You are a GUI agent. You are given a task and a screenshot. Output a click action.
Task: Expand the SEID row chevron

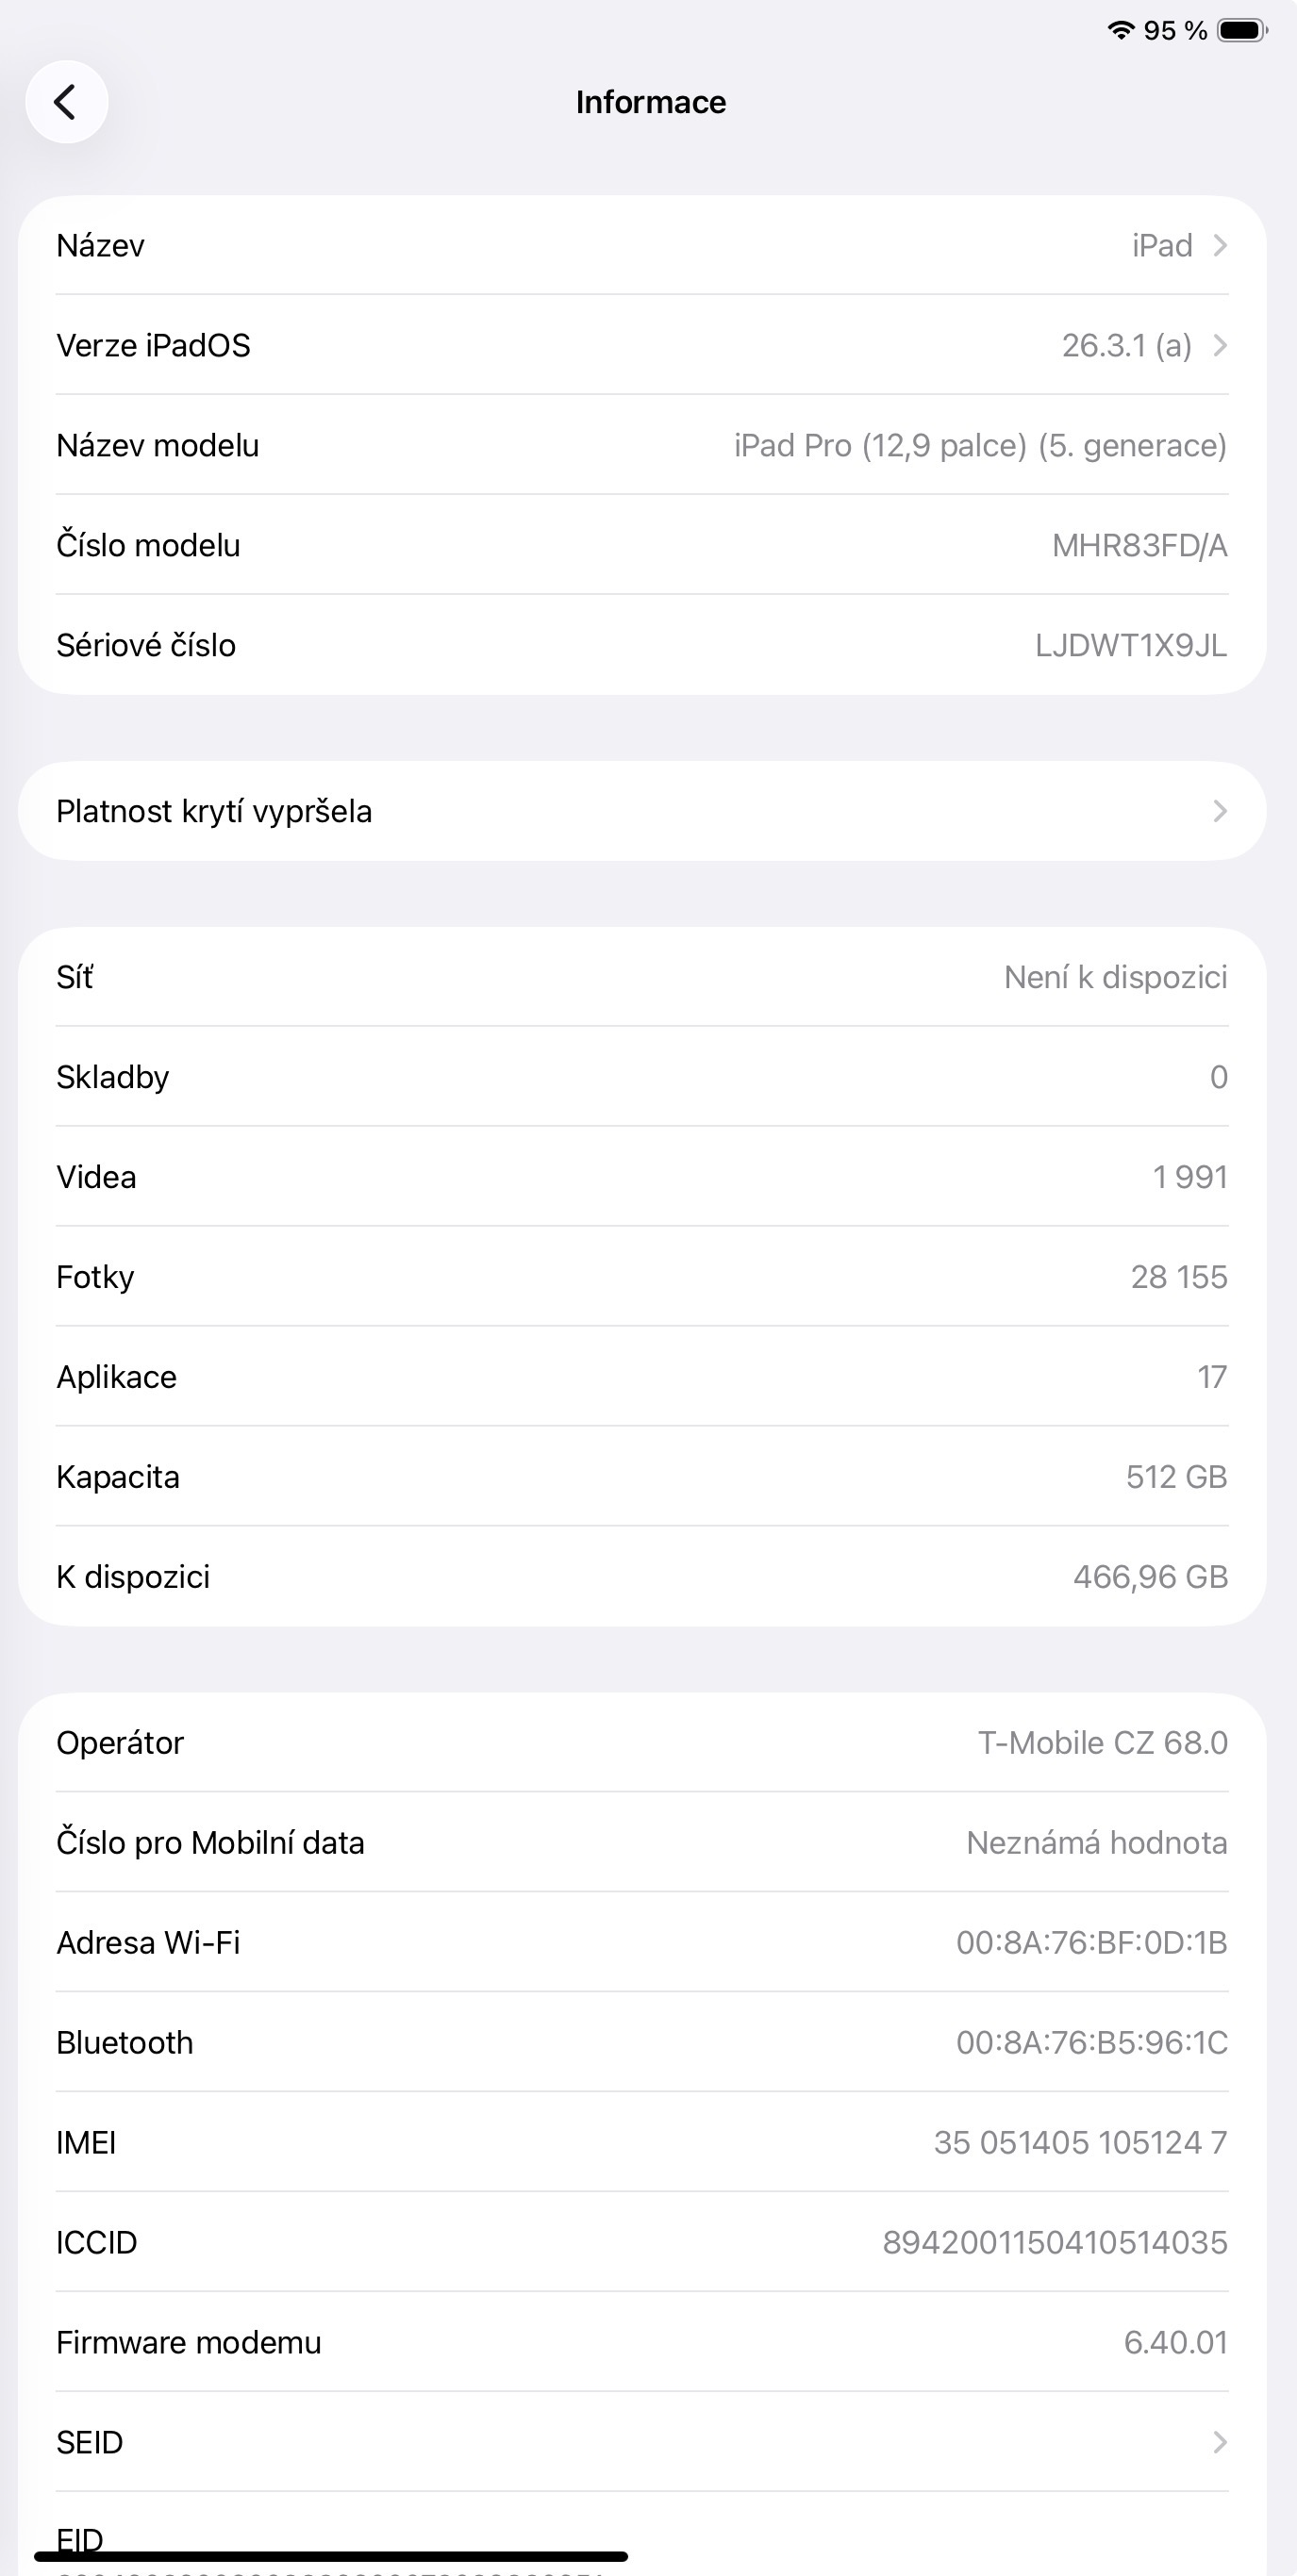point(1219,2442)
